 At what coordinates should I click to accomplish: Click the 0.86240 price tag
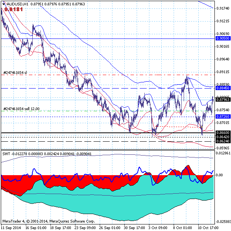tap(223, 141)
